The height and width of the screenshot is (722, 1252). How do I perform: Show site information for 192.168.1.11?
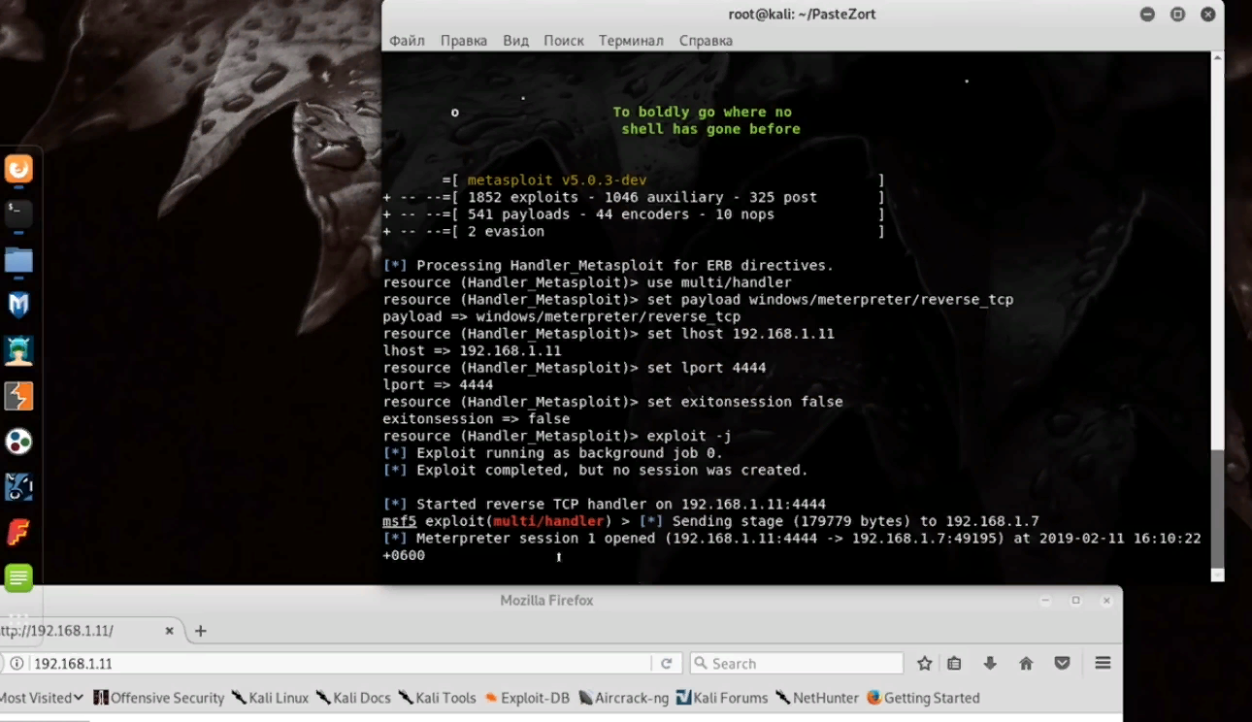coord(16,664)
